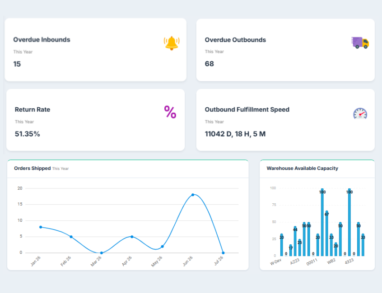Image resolution: width=382 pixels, height=293 pixels.
Task: Click the 11042 D, 18 H, 5 M value
Action: pyautogui.click(x=235, y=134)
